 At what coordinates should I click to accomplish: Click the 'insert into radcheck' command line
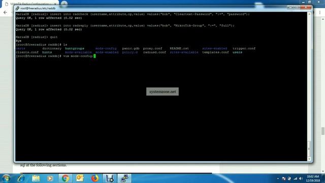(x=133, y=14)
